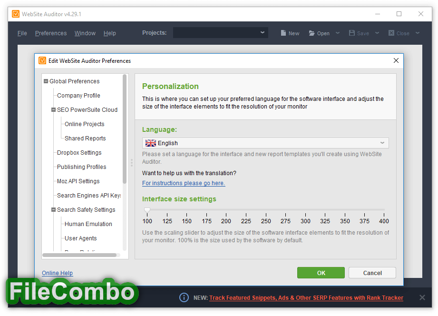This screenshot has width=438, height=316.
Task: Select Search Engines API Keys item
Action: (x=89, y=195)
